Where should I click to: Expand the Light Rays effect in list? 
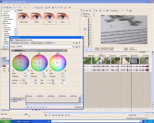click(3, 15)
